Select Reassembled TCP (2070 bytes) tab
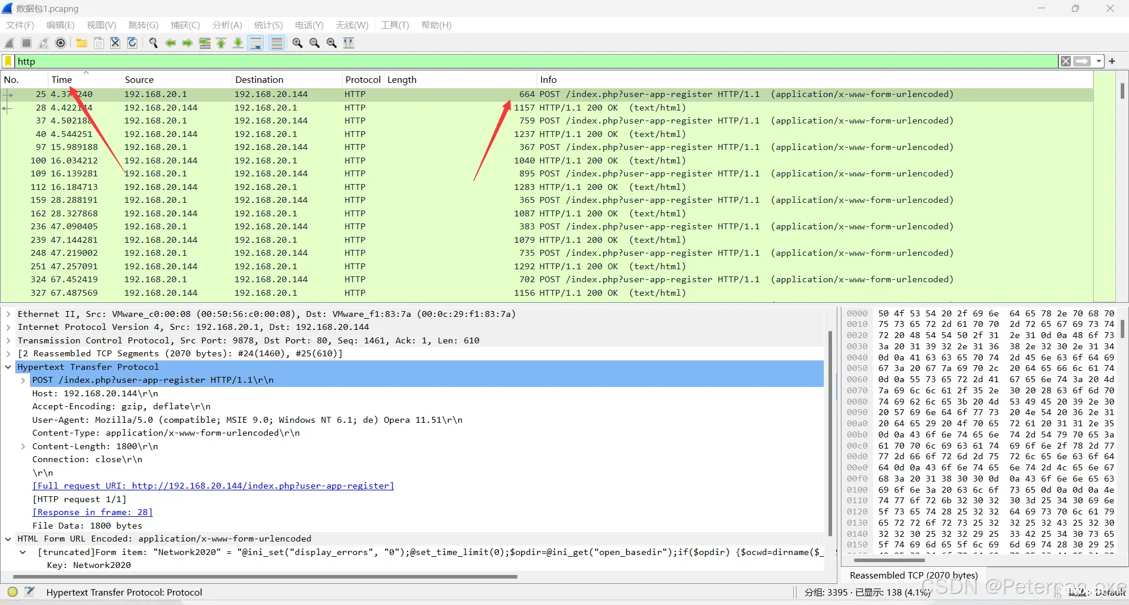Image resolution: width=1129 pixels, height=605 pixels. tap(914, 575)
